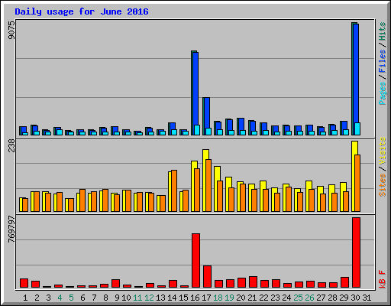Viewport: 391px width, 306px height.
Task: Click the 9075 hits axis value
Action: tap(11, 30)
